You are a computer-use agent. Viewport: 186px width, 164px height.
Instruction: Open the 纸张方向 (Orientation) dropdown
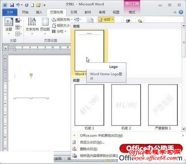62,20
